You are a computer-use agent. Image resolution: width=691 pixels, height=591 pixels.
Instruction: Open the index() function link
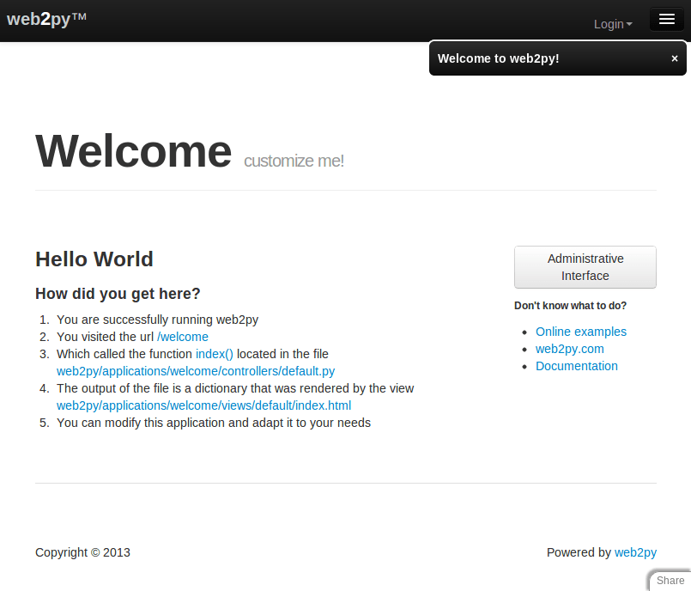pos(215,354)
